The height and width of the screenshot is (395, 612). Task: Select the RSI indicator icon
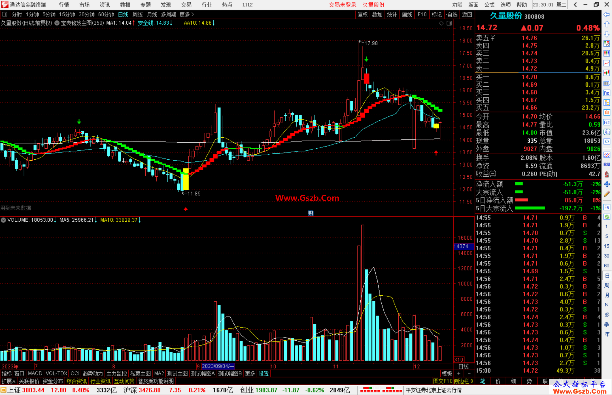tap(607, 165)
